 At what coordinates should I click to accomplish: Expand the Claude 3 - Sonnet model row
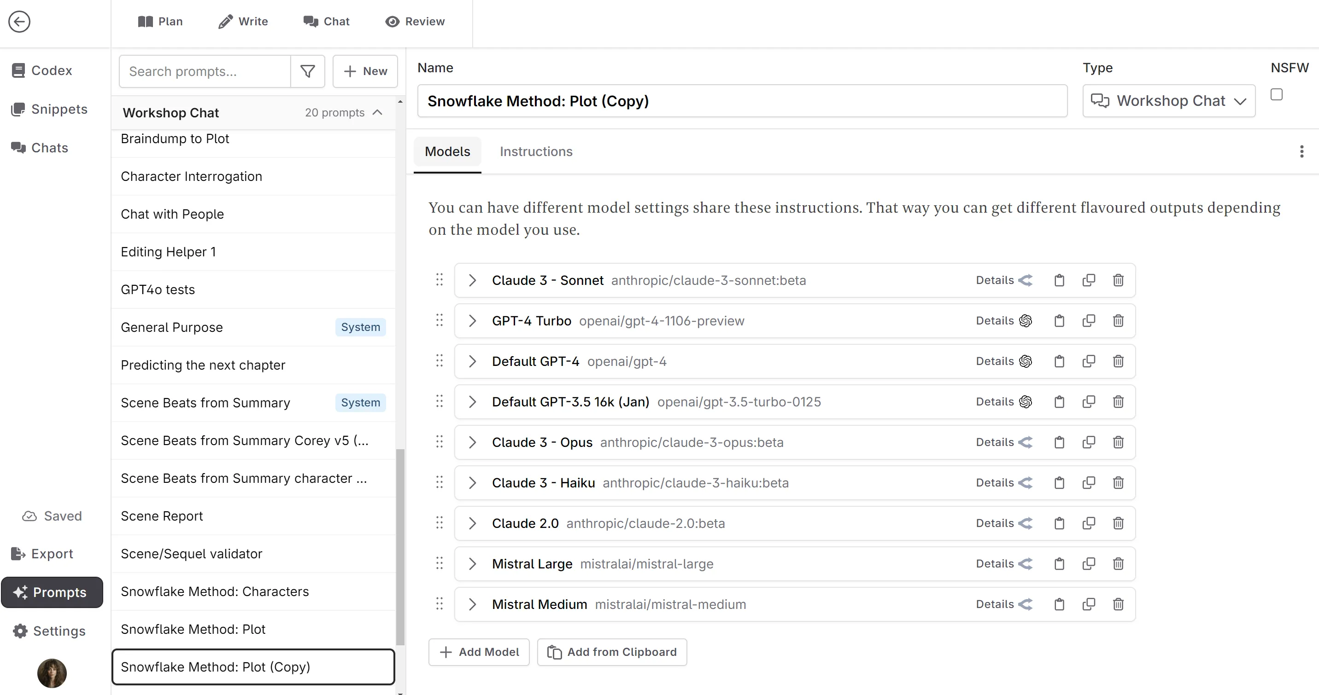[472, 280]
